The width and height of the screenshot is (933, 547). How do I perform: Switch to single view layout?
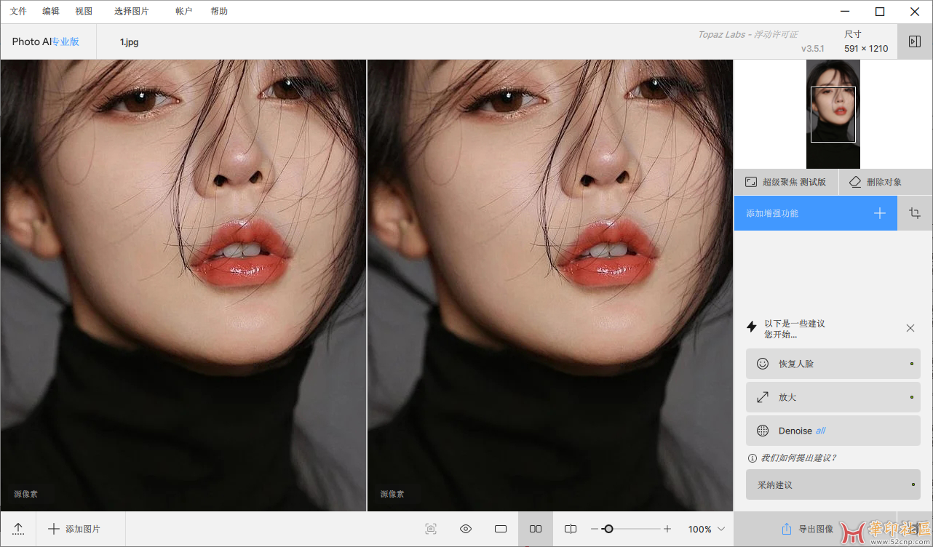501,529
